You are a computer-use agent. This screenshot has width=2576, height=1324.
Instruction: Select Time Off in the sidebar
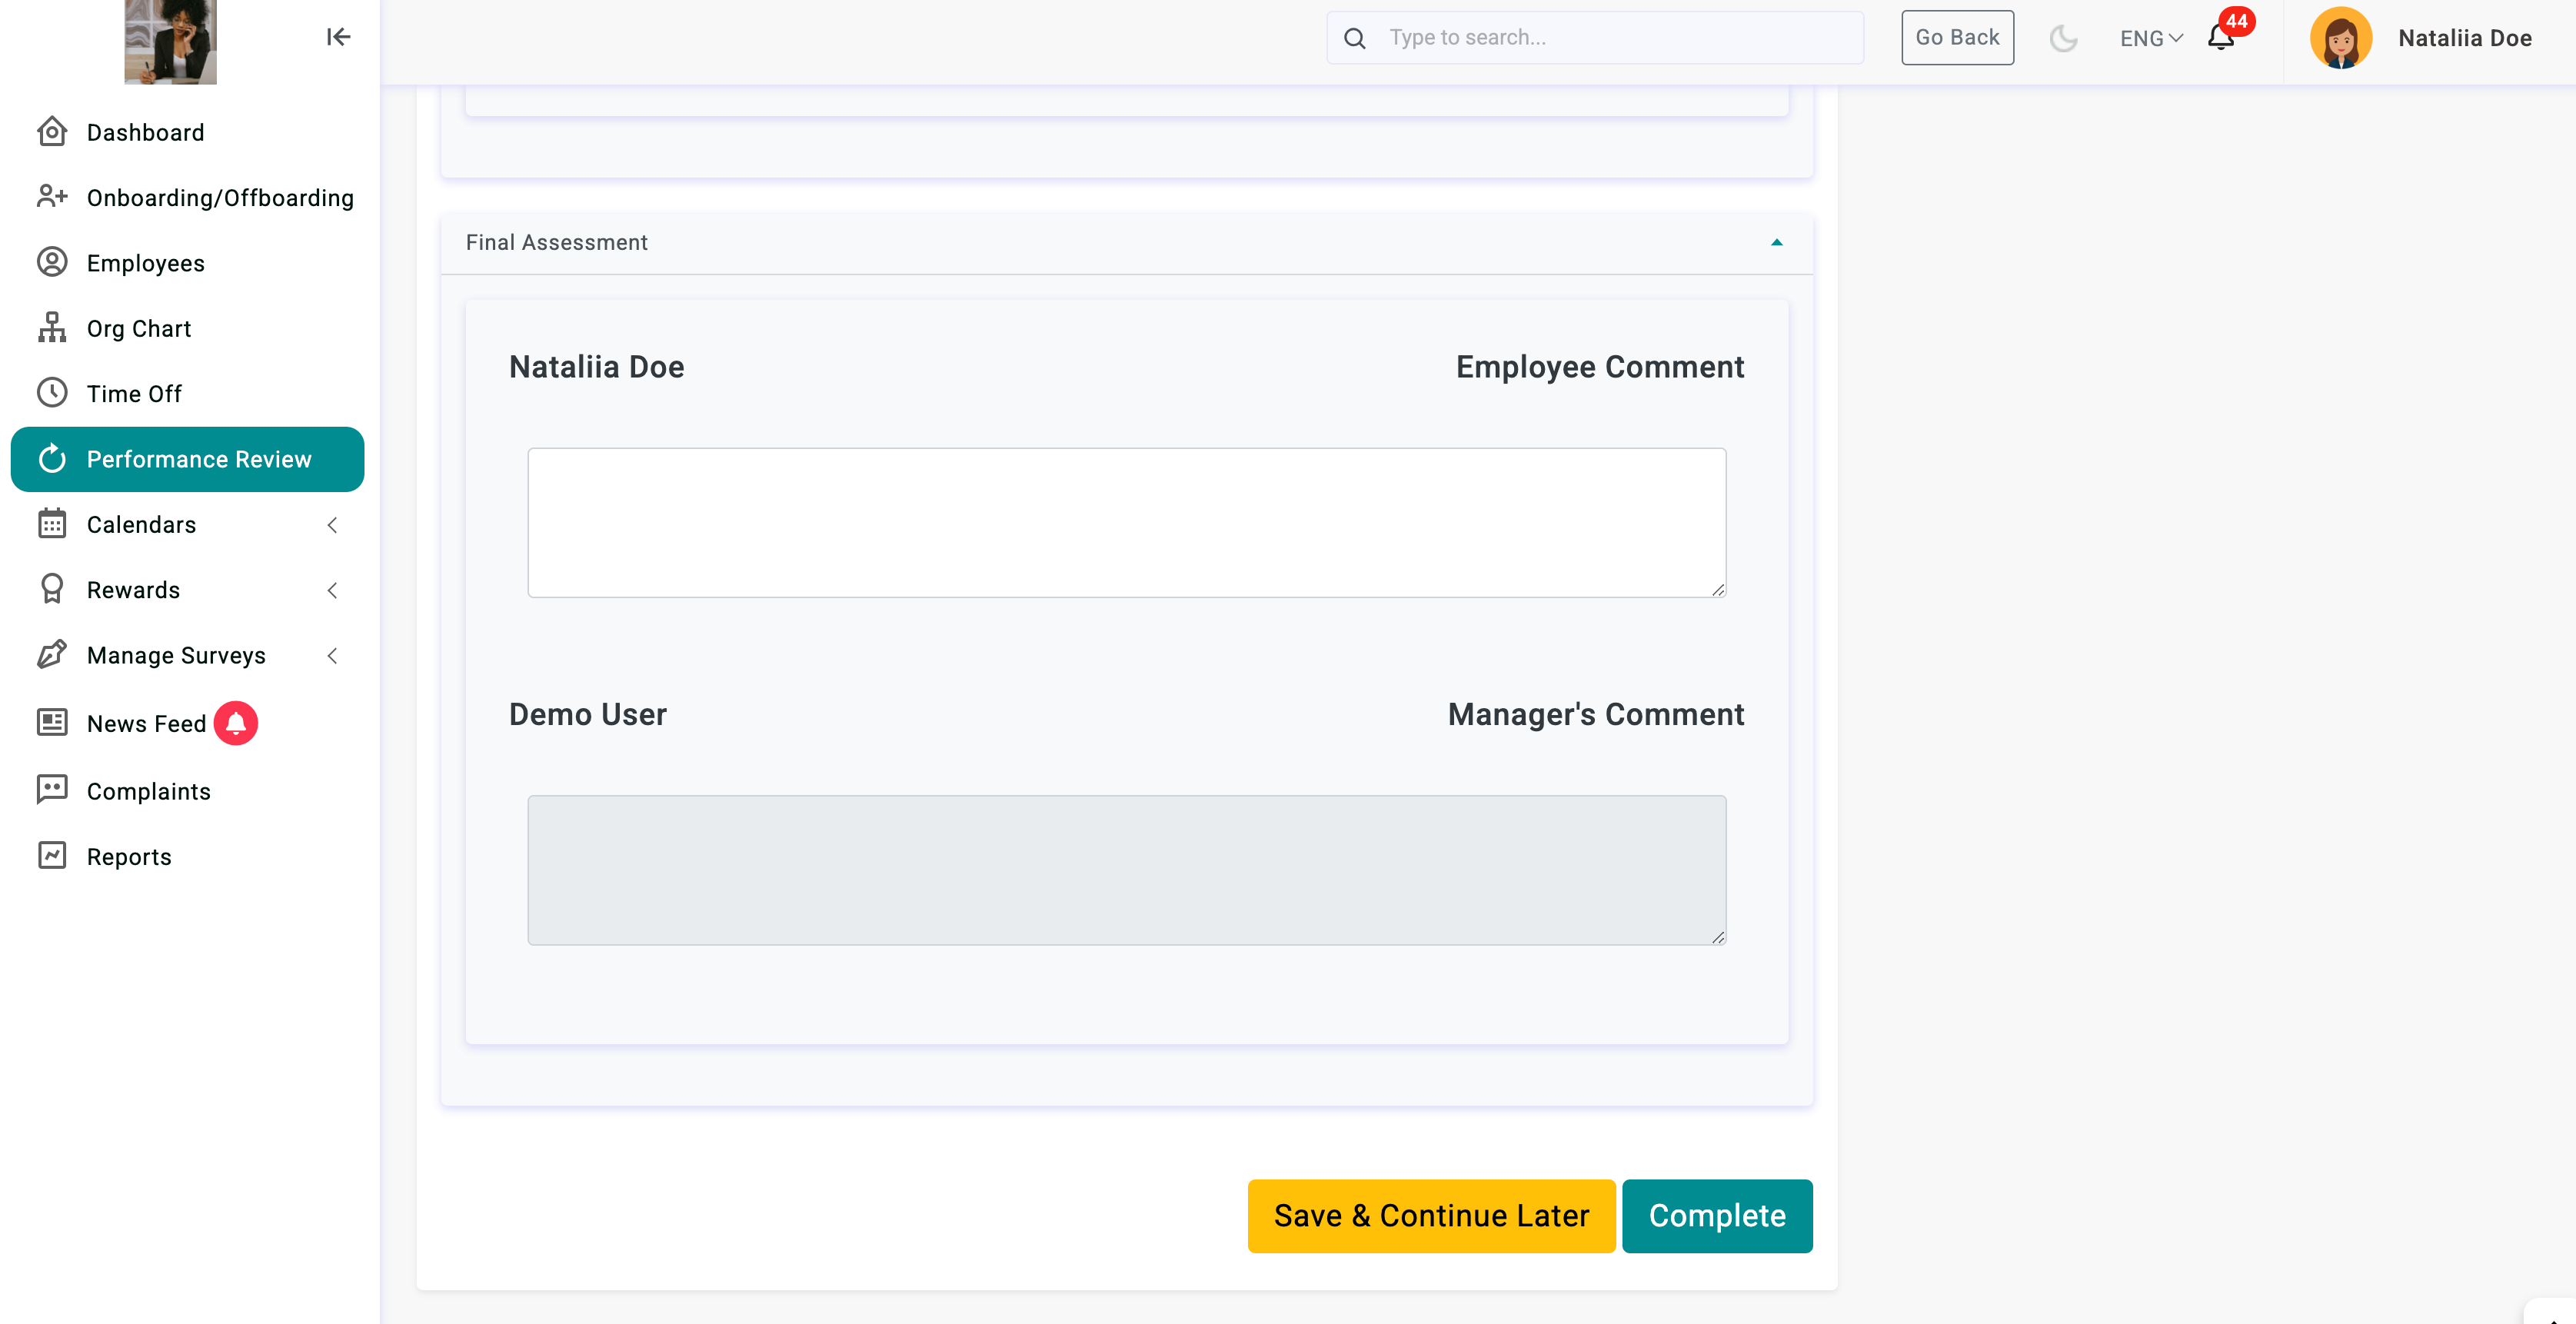pyautogui.click(x=188, y=394)
